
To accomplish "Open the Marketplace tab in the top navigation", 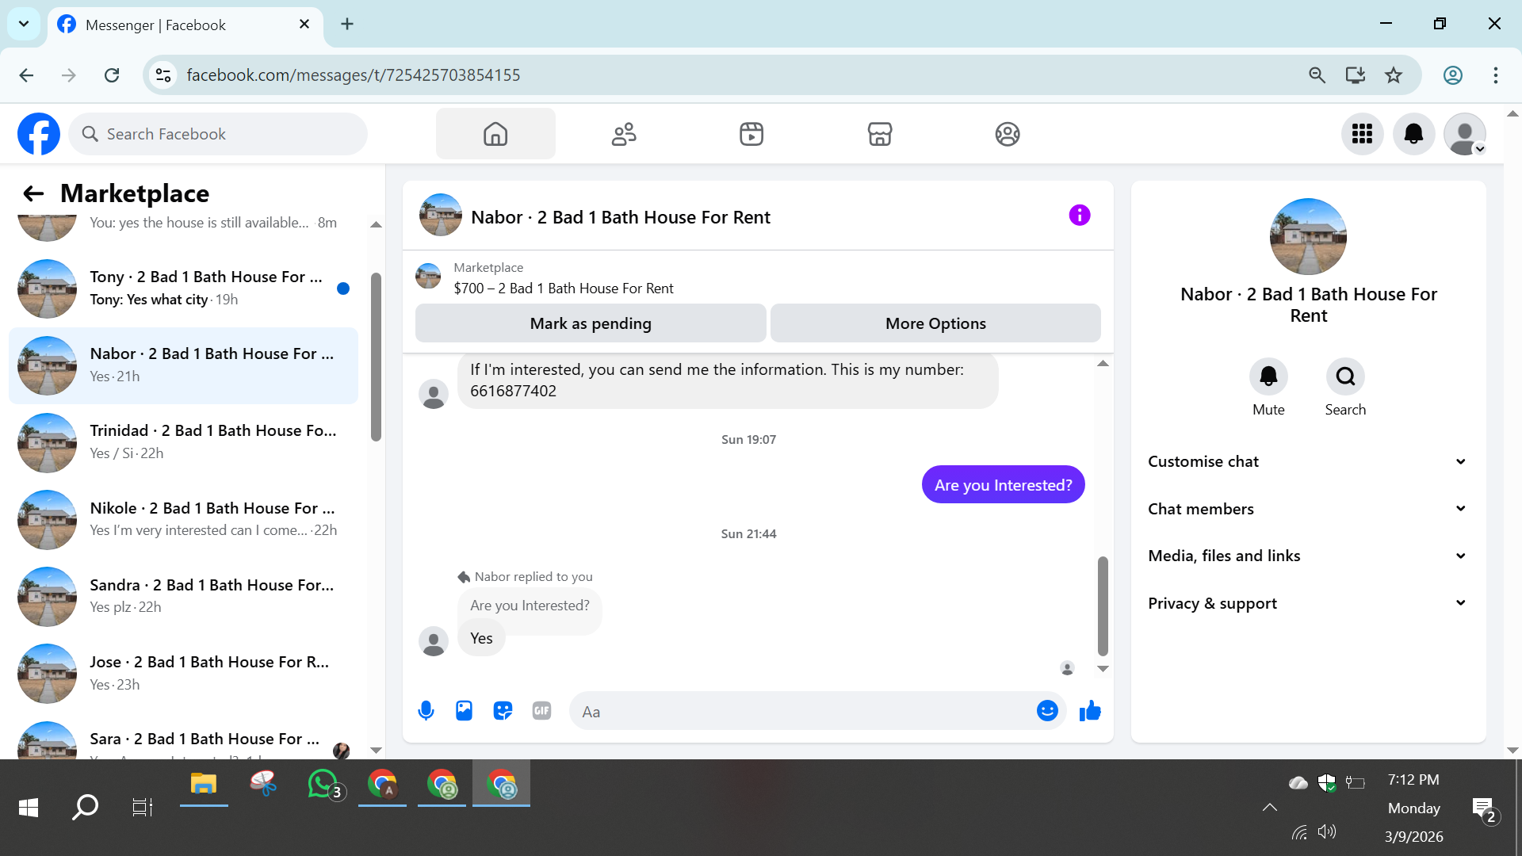I will (x=880, y=134).
